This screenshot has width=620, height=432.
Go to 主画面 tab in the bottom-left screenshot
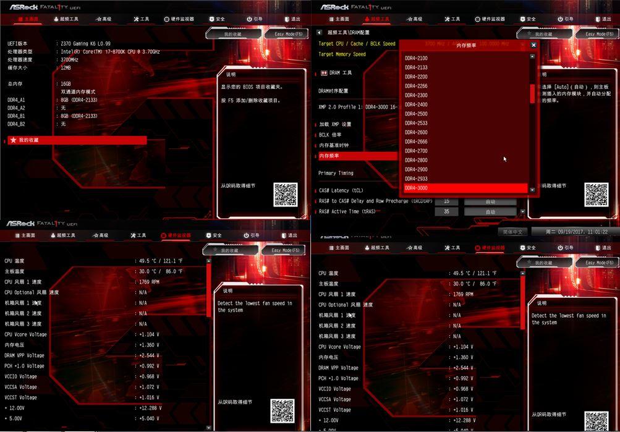25,235
